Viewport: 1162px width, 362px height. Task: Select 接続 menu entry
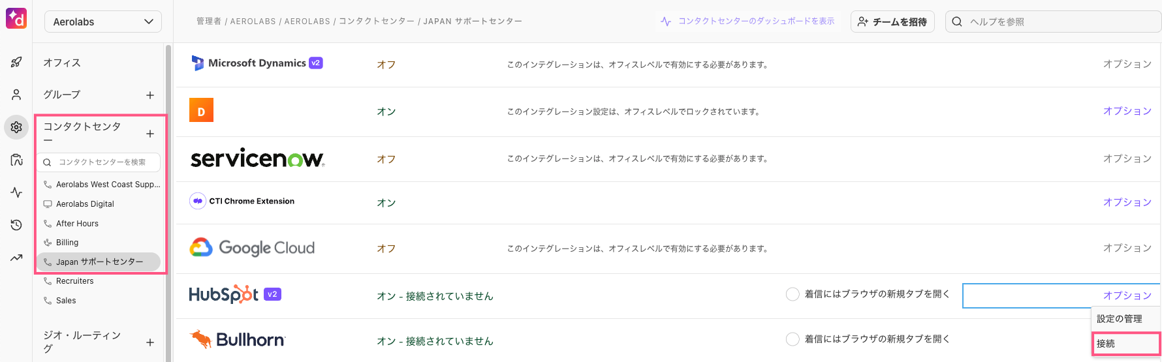point(1126,344)
